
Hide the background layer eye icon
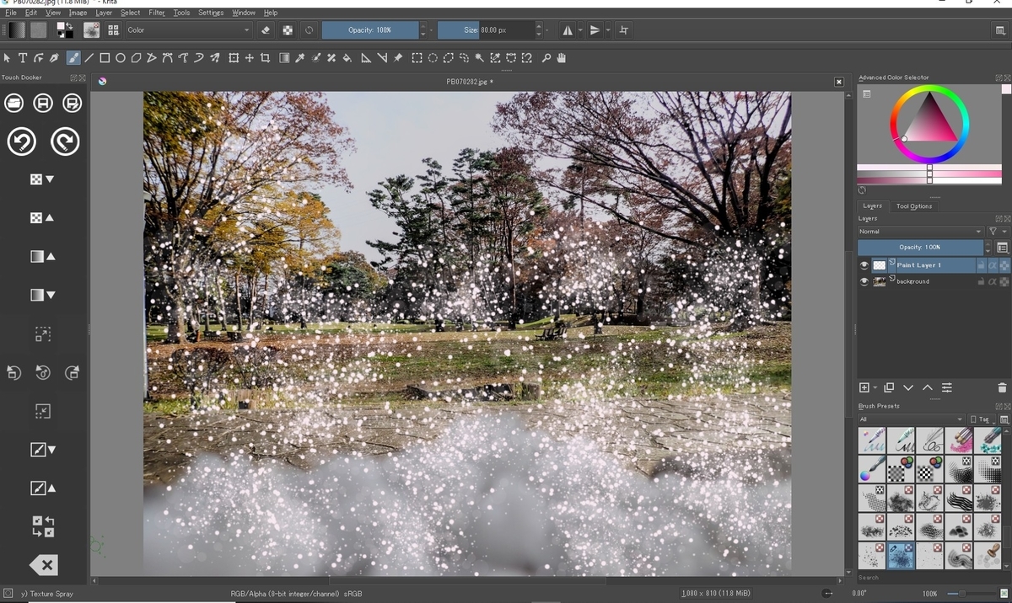[864, 281]
